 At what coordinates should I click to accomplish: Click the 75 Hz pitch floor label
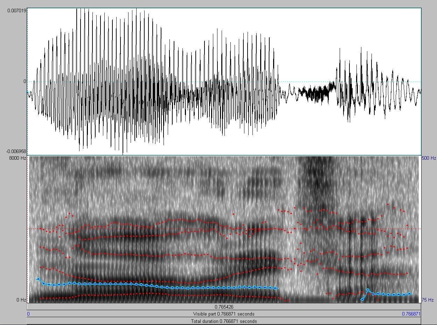click(x=428, y=300)
